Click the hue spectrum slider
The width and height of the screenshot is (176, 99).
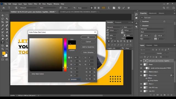tap(65, 55)
